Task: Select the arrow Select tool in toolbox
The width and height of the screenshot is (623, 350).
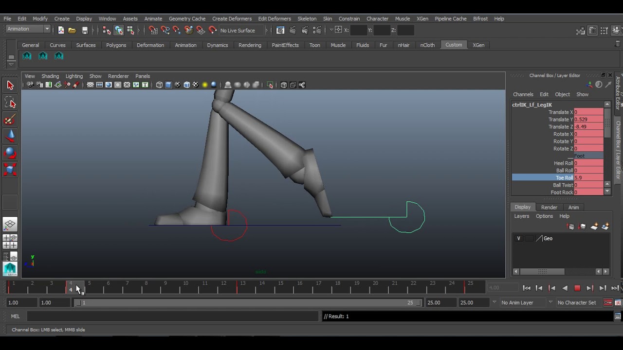Action: click(x=10, y=86)
